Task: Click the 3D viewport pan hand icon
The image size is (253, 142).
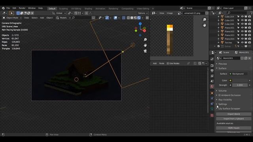Action: [x=145, y=45]
